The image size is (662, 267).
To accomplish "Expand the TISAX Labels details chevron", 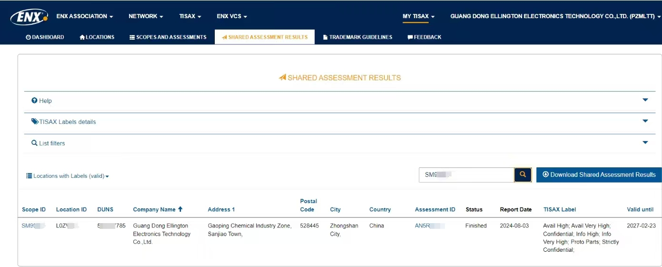I will (645, 121).
